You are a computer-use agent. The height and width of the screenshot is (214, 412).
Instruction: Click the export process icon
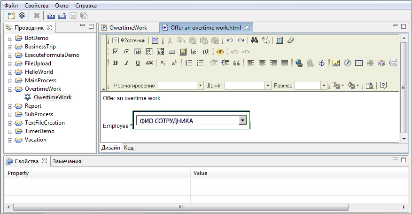coord(62,16)
